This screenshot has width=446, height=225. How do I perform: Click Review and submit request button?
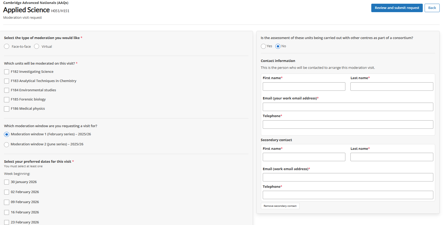click(x=397, y=8)
